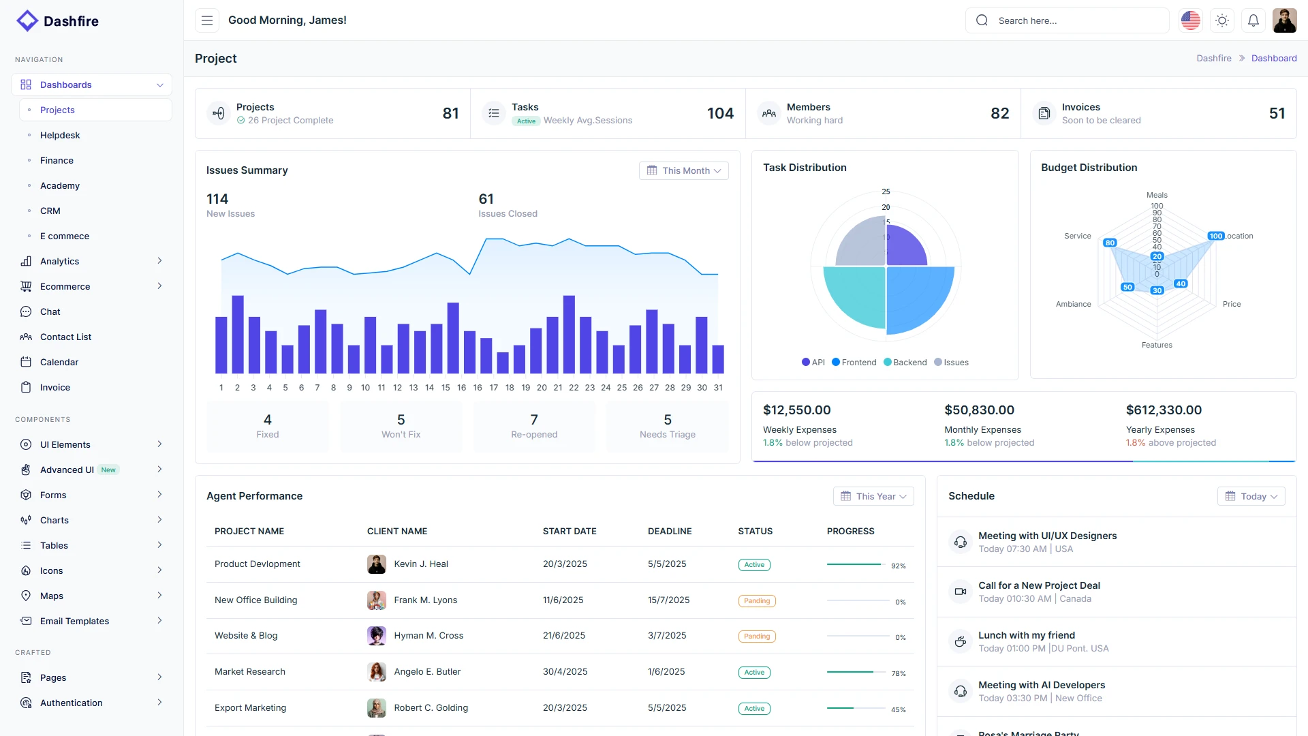The image size is (1308, 736).
Task: Open the US flag language selector
Action: pyautogui.click(x=1191, y=20)
